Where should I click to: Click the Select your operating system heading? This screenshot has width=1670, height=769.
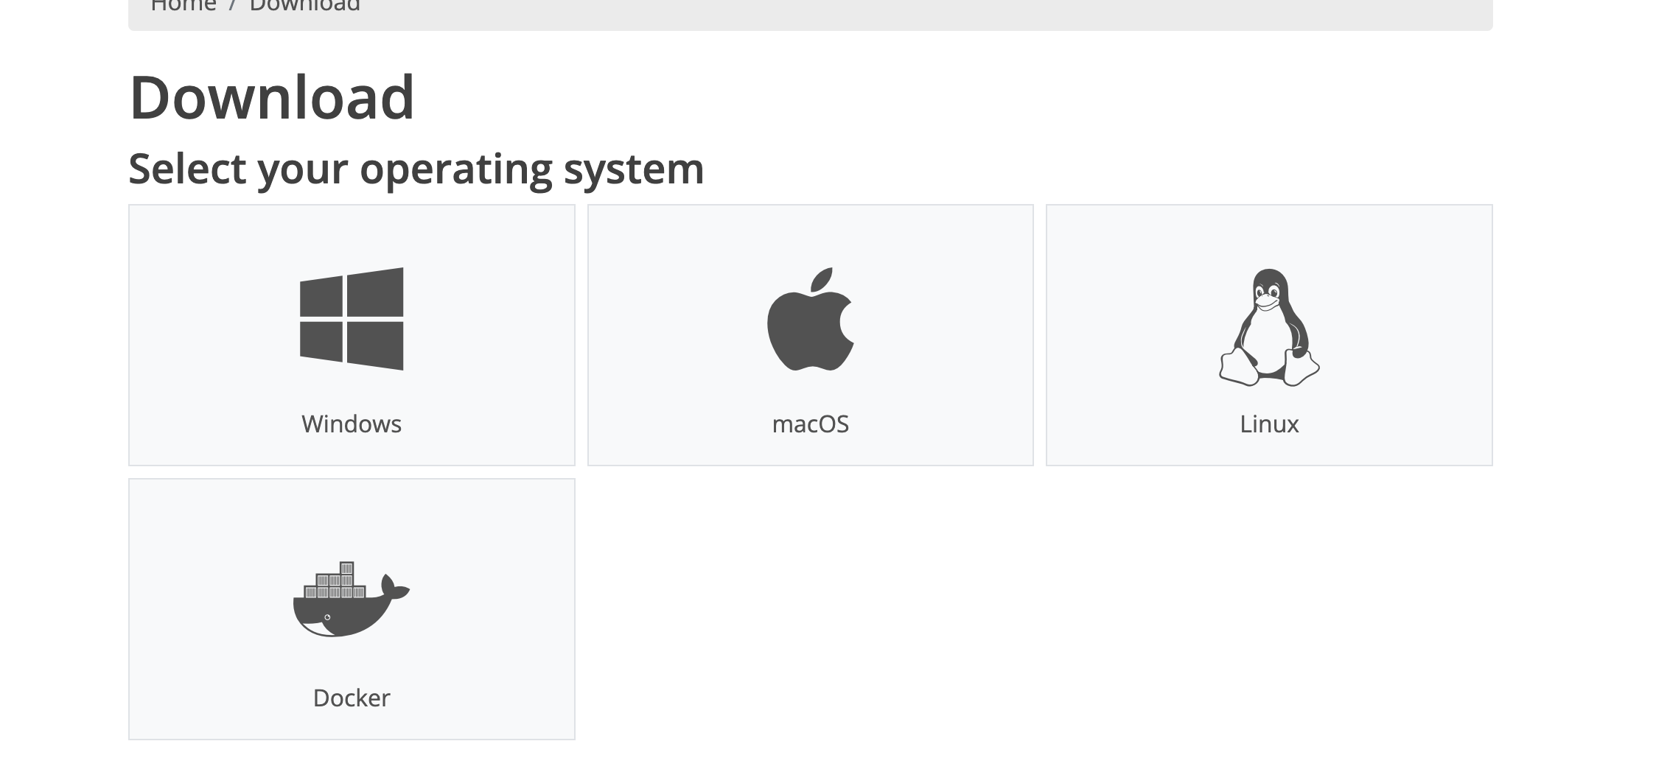click(416, 169)
